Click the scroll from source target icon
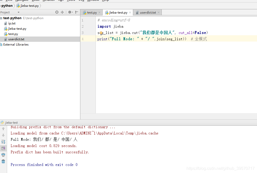The image size is (257, 173). [x=57, y=12]
